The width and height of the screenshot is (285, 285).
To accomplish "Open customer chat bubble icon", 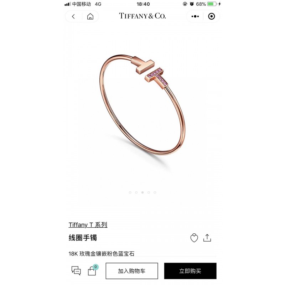I will (76, 271).
